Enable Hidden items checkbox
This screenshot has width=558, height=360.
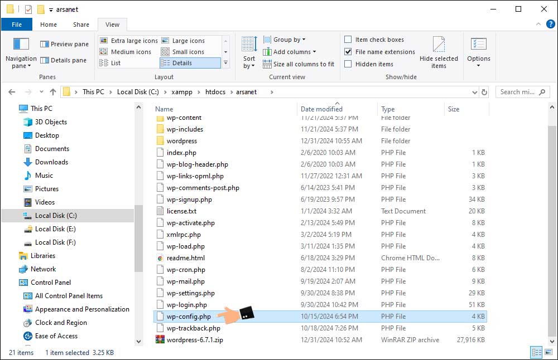(348, 64)
